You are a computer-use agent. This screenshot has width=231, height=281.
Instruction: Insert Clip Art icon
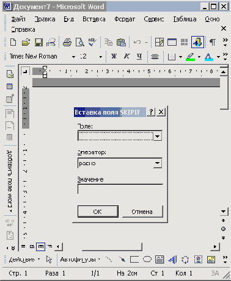point(198,260)
